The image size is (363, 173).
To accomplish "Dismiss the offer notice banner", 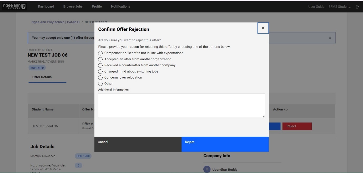I will (330, 38).
